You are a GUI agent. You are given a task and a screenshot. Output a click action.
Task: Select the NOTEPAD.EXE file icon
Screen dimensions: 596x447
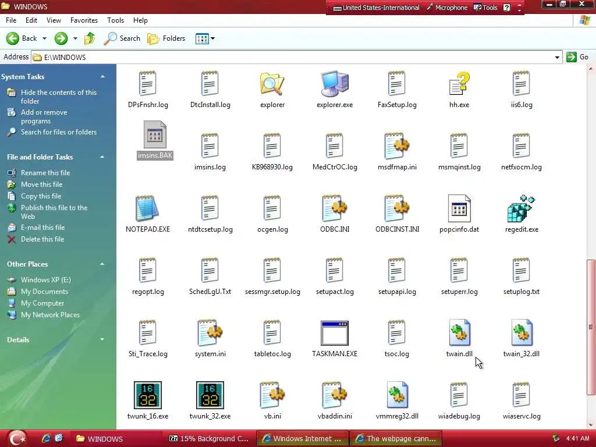coord(147,208)
